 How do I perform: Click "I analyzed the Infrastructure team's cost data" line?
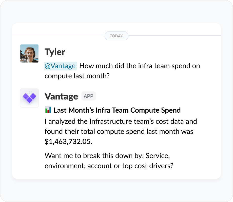click(x=121, y=121)
